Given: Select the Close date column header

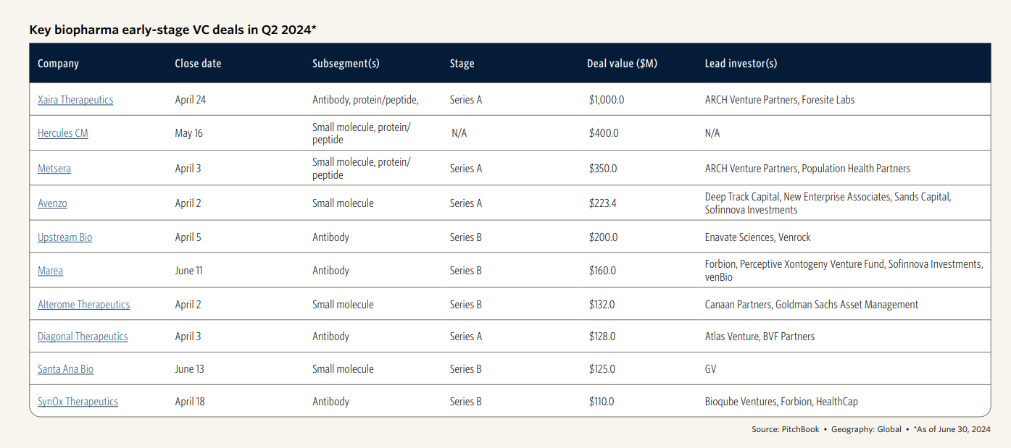Looking at the screenshot, I should click(198, 64).
